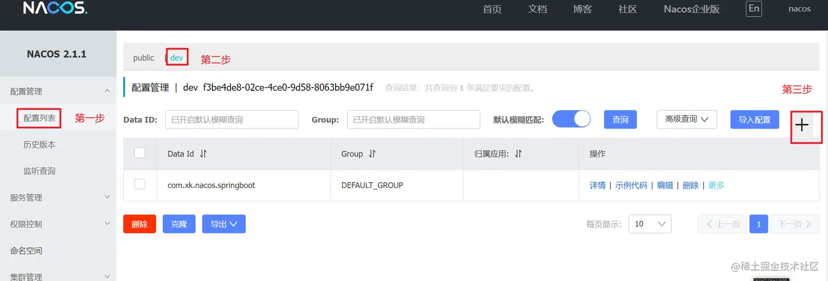Screen dimensions: 828x281
Task: Click the 上一页 pagination button
Action: [722, 224]
